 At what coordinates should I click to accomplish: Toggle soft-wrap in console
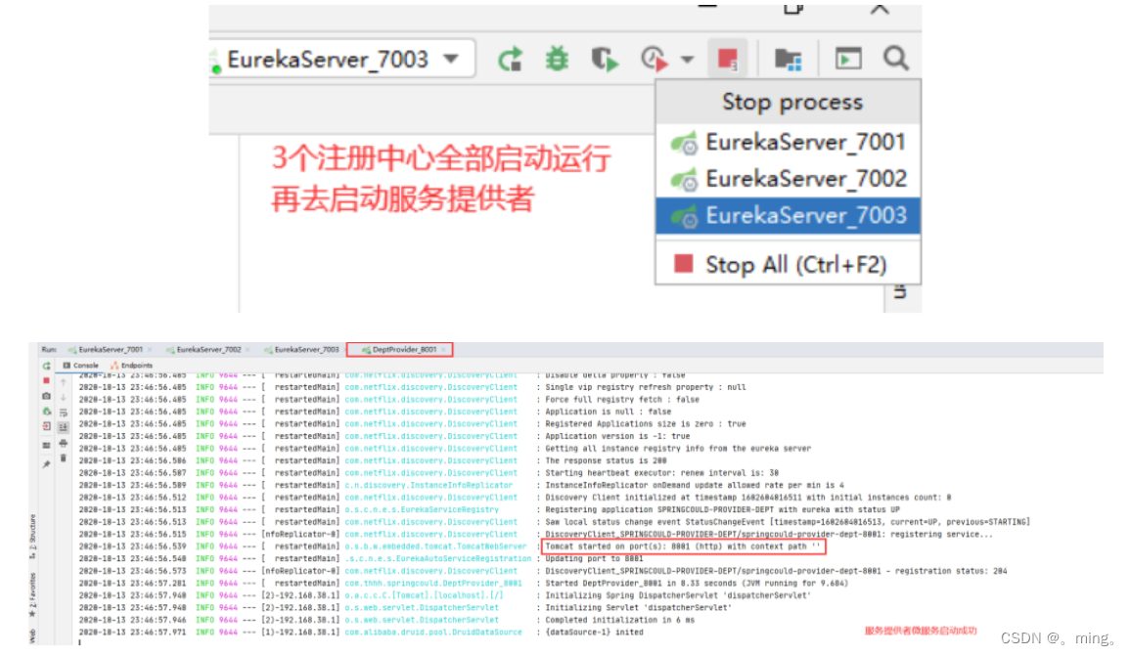pos(64,413)
